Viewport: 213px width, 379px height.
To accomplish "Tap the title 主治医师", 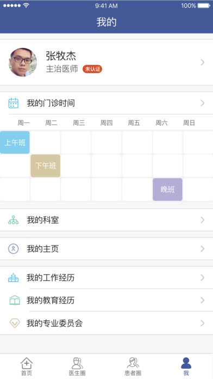I will [x=62, y=69].
